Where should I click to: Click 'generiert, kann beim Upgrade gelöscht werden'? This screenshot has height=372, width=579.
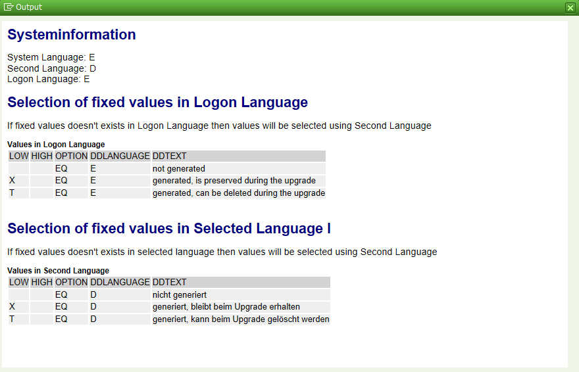pos(241,319)
